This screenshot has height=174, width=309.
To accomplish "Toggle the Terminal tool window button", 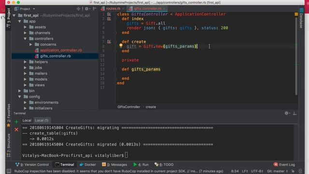I will pos(65,164).
